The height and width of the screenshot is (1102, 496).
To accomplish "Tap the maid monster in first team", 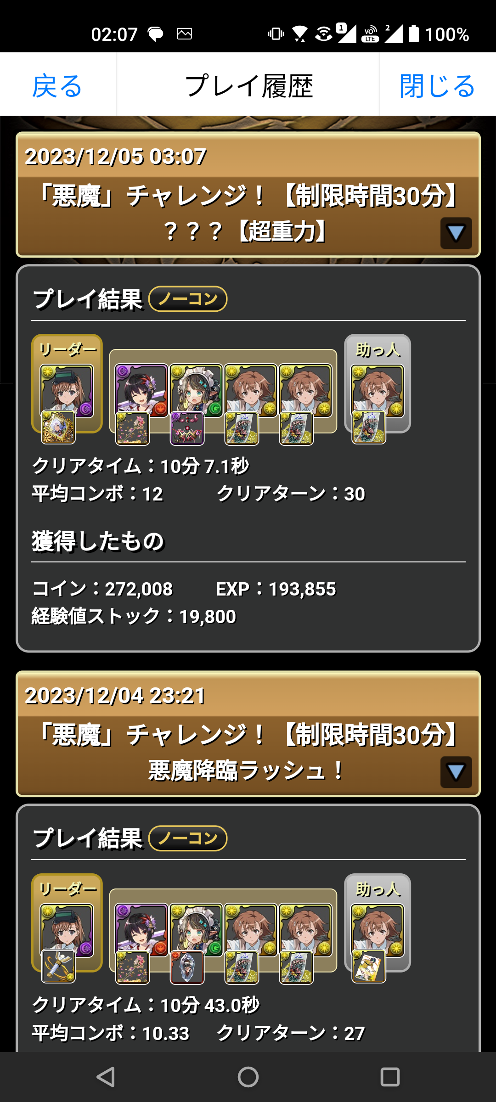I will 196,391.
